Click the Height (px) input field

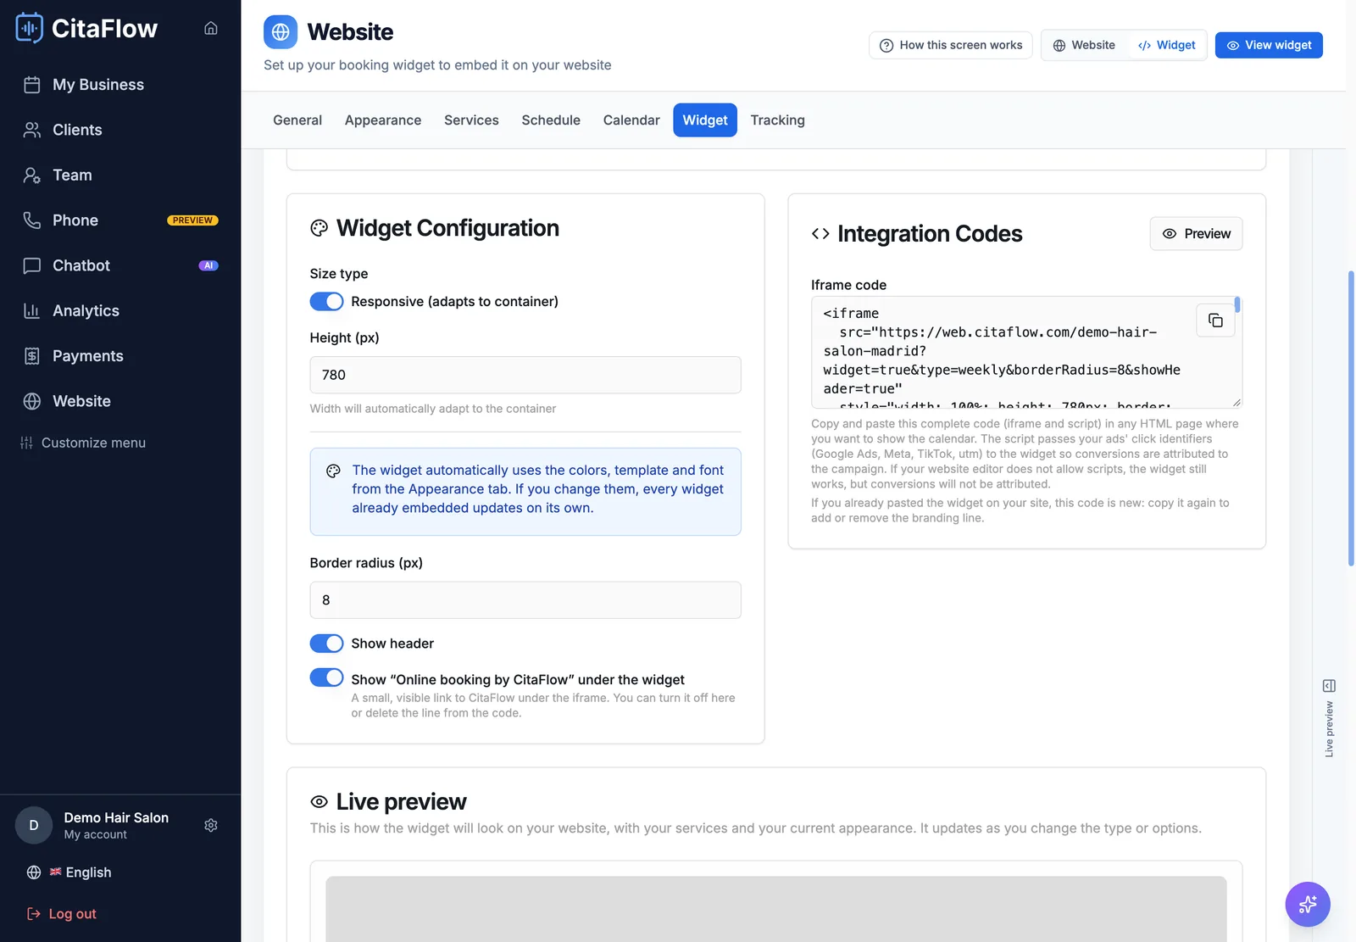click(x=525, y=375)
